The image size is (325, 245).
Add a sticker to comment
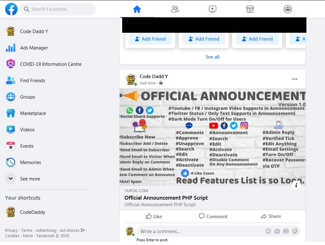pyautogui.click(x=295, y=231)
